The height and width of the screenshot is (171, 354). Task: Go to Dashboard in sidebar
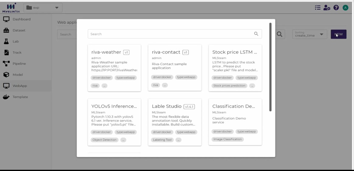22,19
